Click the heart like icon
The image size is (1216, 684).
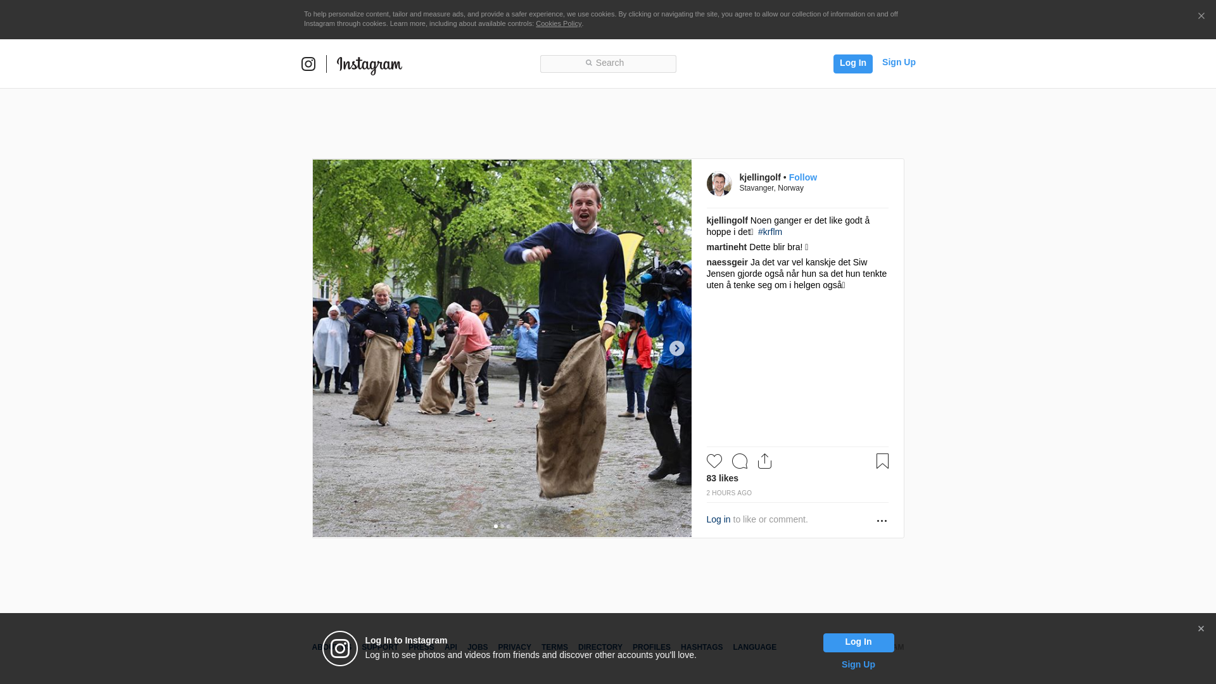coord(714,461)
